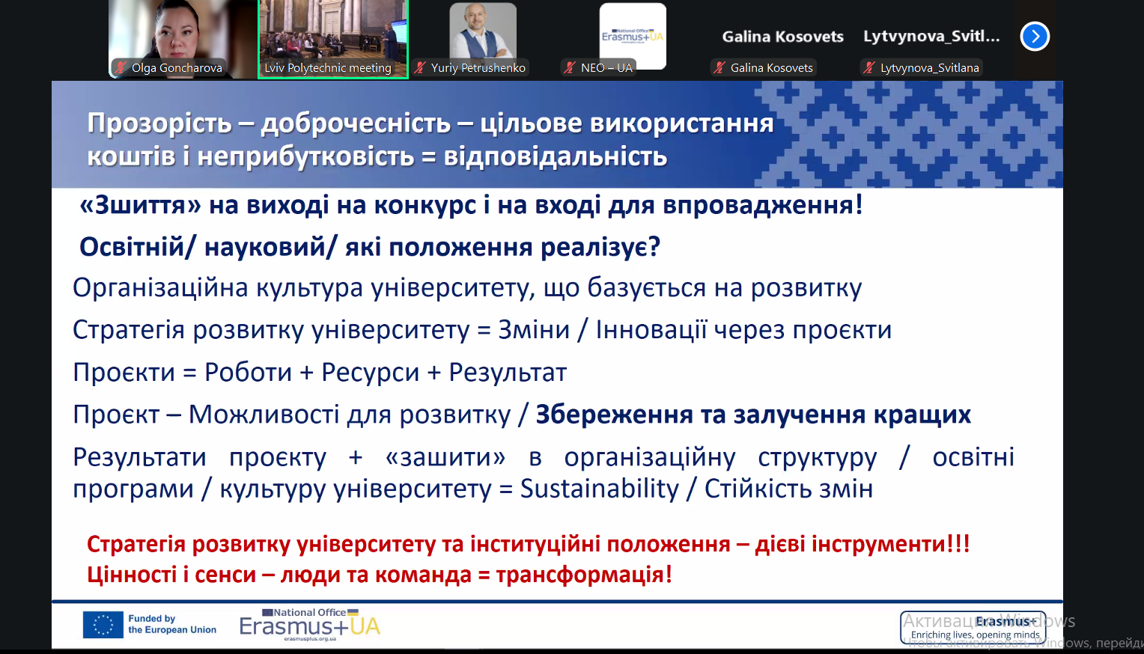
Task: Click the red line starting with Цінності
Action: 379,575
